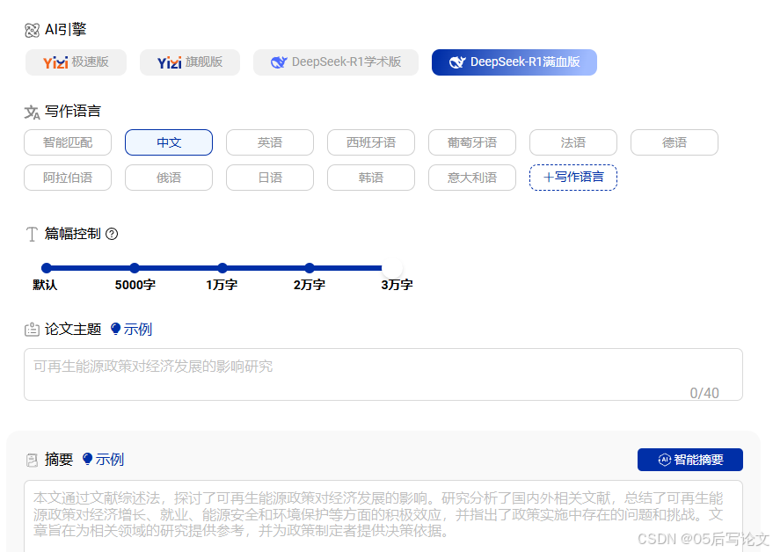The height and width of the screenshot is (552, 773).
Task: Set length slider to 2万字 point
Action: pos(309,268)
